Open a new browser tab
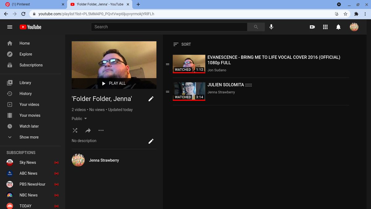Screen dimensions: 371x209 [x=138, y=4]
